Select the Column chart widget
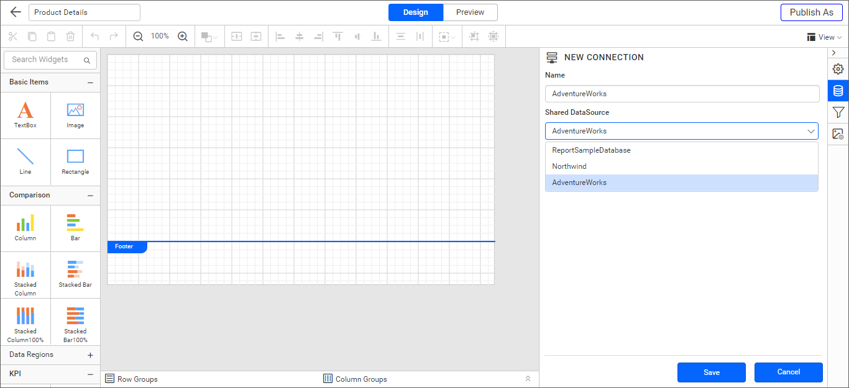The width and height of the screenshot is (849, 388). (x=25, y=228)
